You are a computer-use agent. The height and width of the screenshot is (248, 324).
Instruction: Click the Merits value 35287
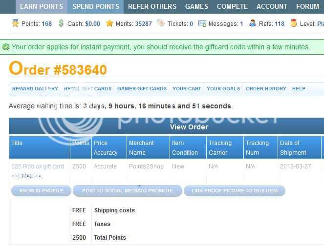143,24
